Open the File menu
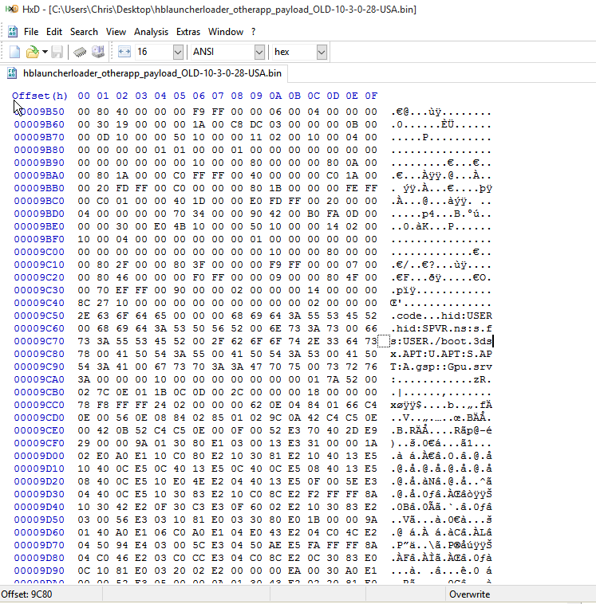The height and width of the screenshot is (604, 596). point(31,32)
